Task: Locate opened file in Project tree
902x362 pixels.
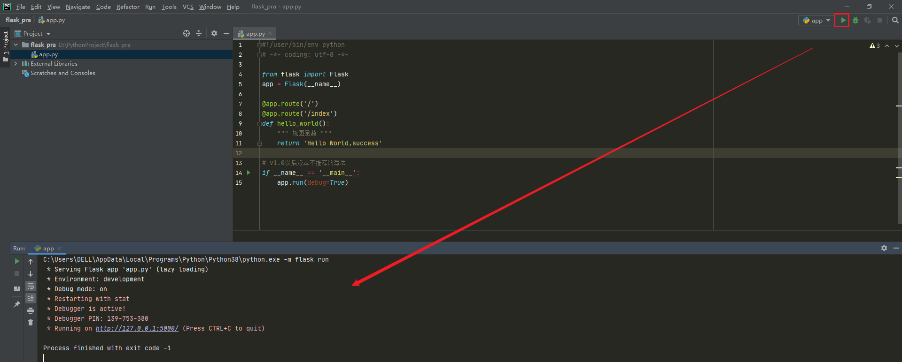Action: coord(187,33)
